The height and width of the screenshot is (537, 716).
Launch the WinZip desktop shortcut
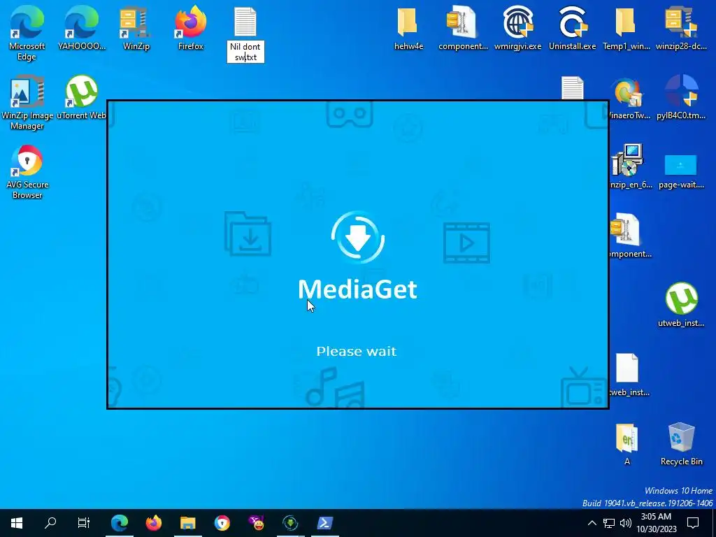(x=136, y=28)
